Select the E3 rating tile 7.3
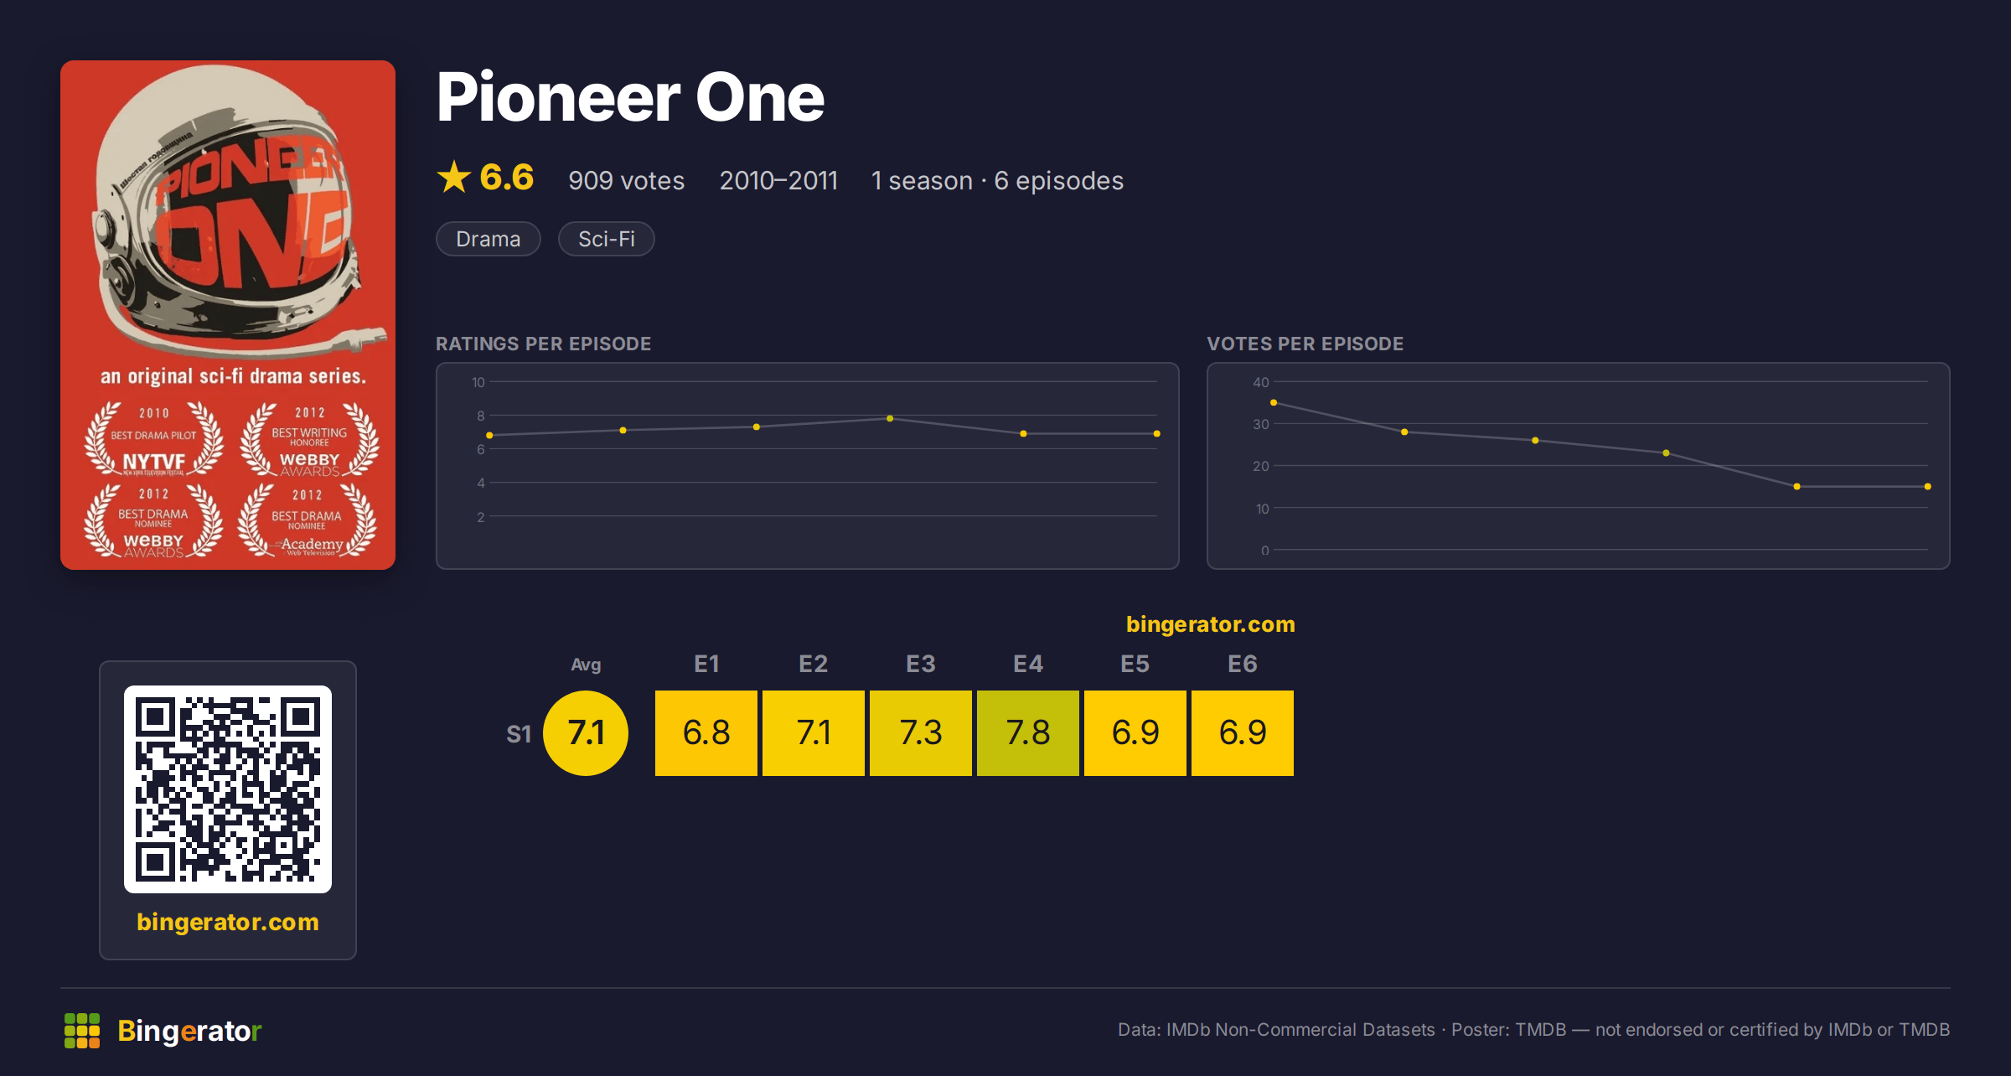Viewport: 2011px width, 1076px height. tap(921, 733)
